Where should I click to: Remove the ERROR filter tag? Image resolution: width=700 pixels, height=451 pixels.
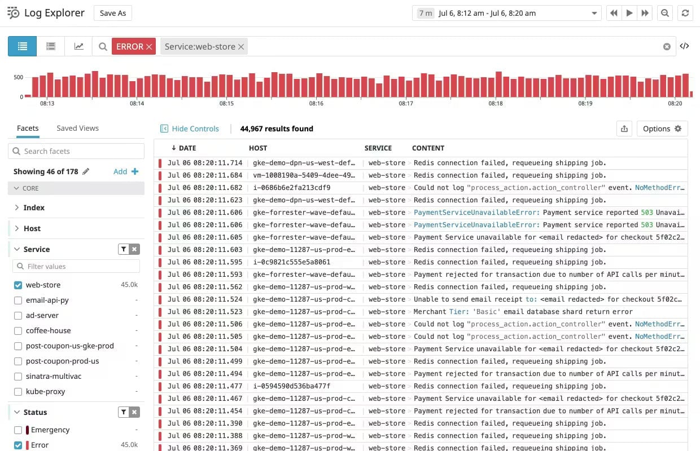pos(149,47)
